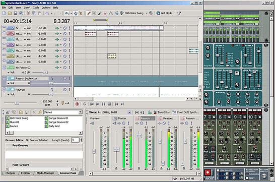275x182 pixels.
Task: Click the Save disk icon in toolbar
Action: 16,13
